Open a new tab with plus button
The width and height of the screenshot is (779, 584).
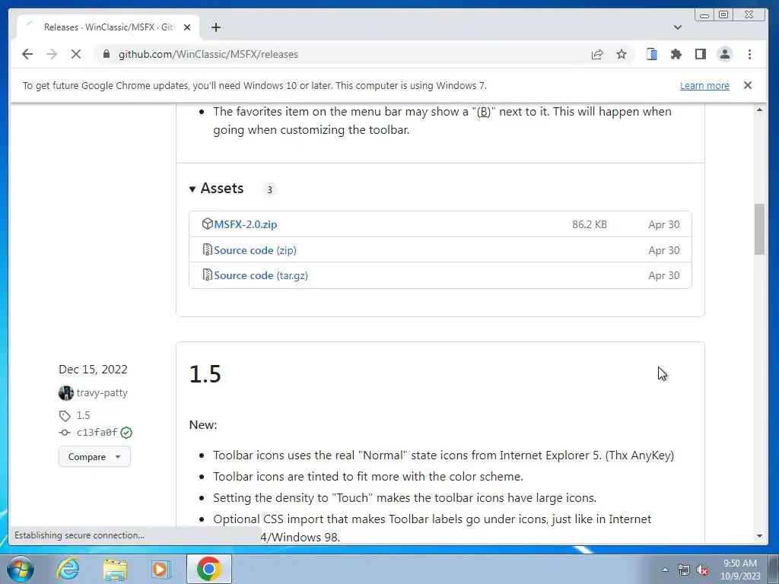point(215,27)
